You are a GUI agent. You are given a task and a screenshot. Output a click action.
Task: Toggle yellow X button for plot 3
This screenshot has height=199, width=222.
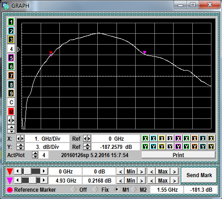(x=162, y=138)
